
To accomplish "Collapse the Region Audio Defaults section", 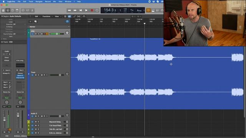I will pos(2,16).
